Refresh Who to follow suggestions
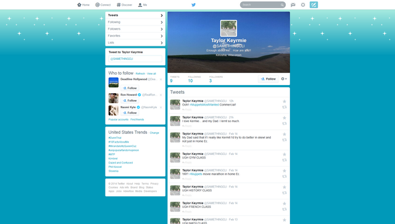 pos(140,73)
